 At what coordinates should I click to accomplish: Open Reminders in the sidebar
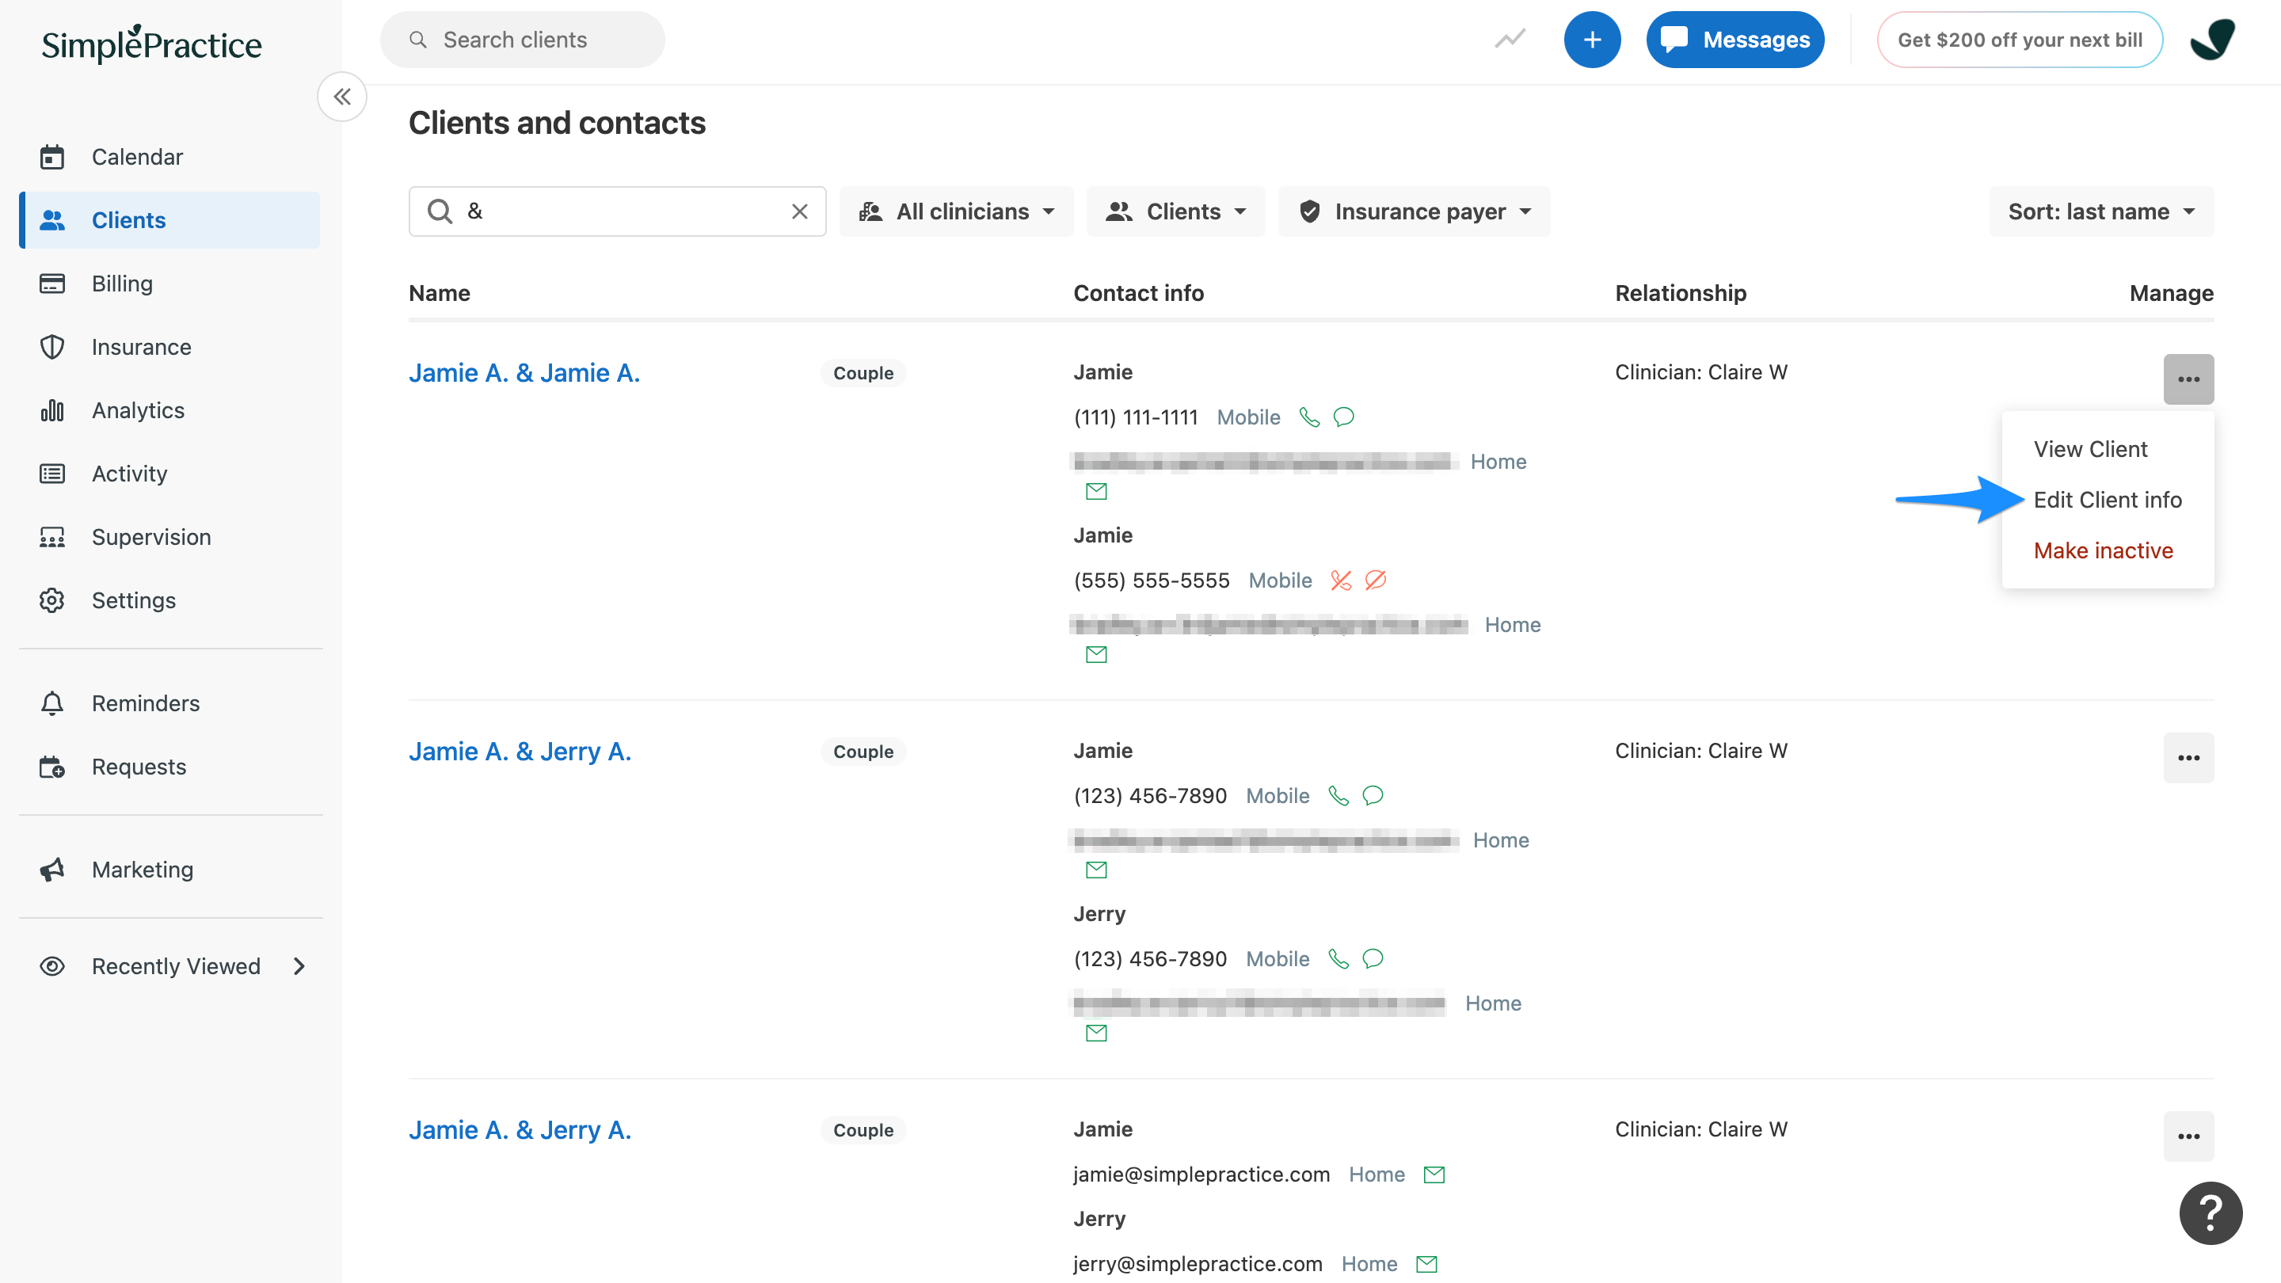(x=169, y=703)
